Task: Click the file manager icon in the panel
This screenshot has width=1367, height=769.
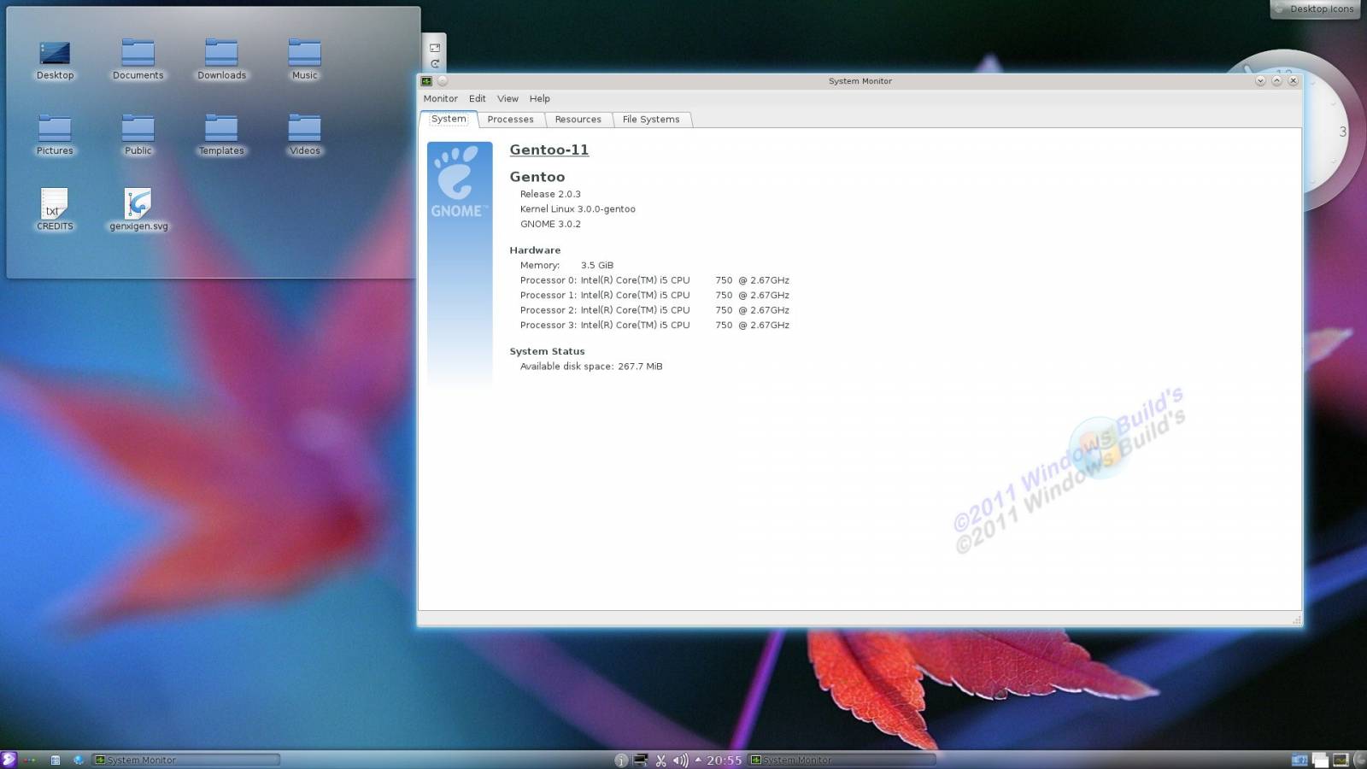Action: click(55, 760)
